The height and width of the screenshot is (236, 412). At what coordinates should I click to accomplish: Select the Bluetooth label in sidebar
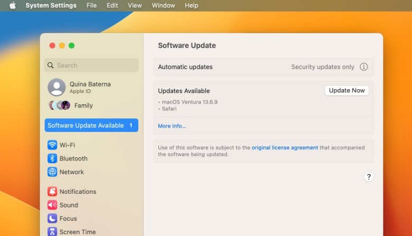point(73,158)
